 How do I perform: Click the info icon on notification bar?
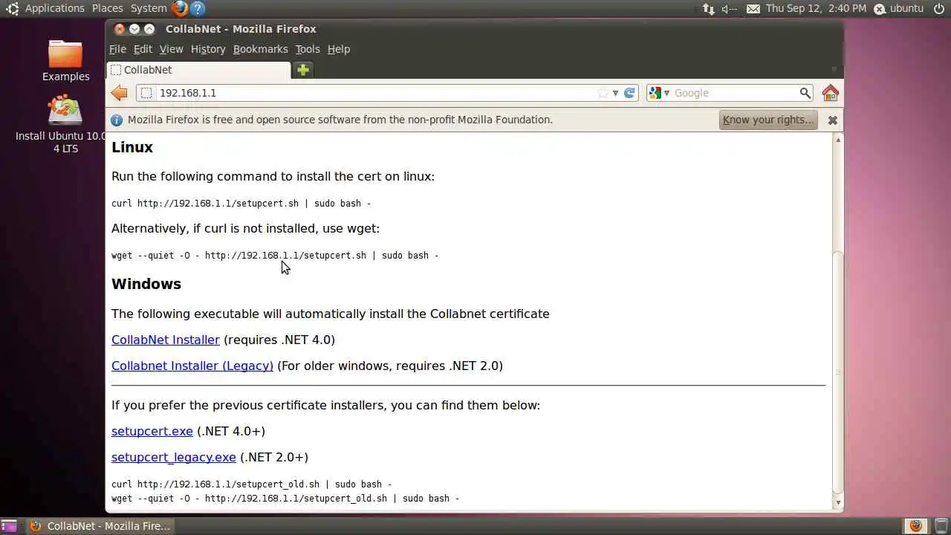coord(117,120)
